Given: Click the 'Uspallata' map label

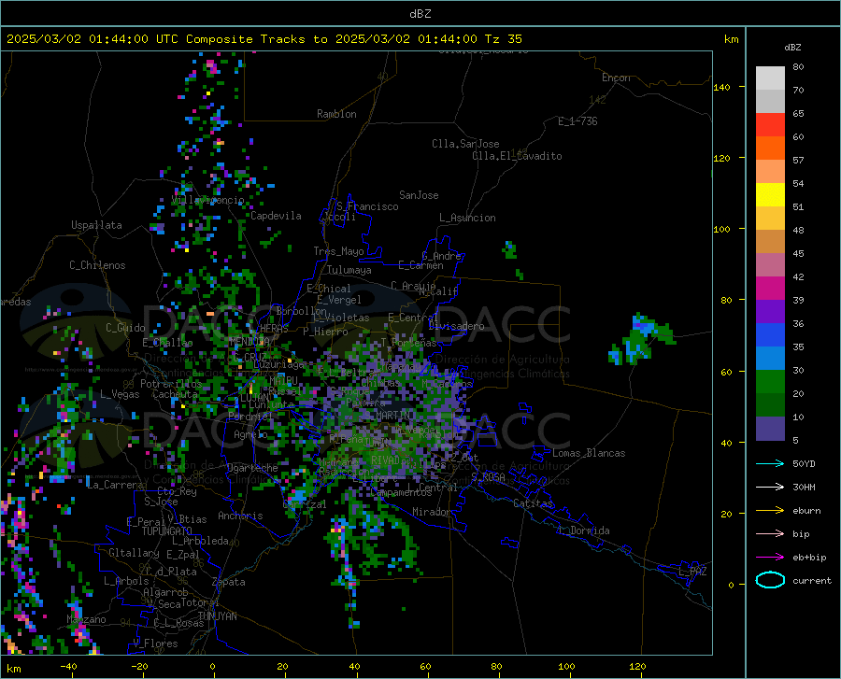Looking at the screenshot, I should (x=96, y=225).
